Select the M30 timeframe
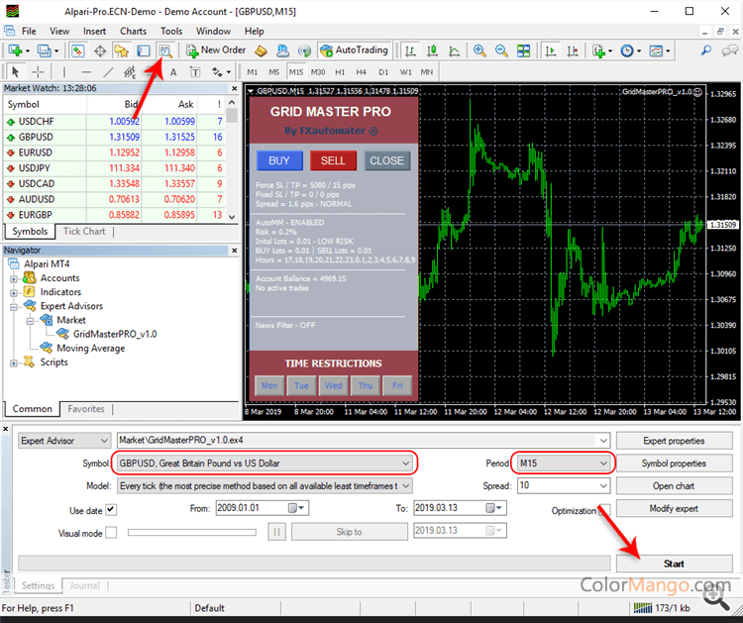Viewport: 743px width, 623px height. click(318, 72)
